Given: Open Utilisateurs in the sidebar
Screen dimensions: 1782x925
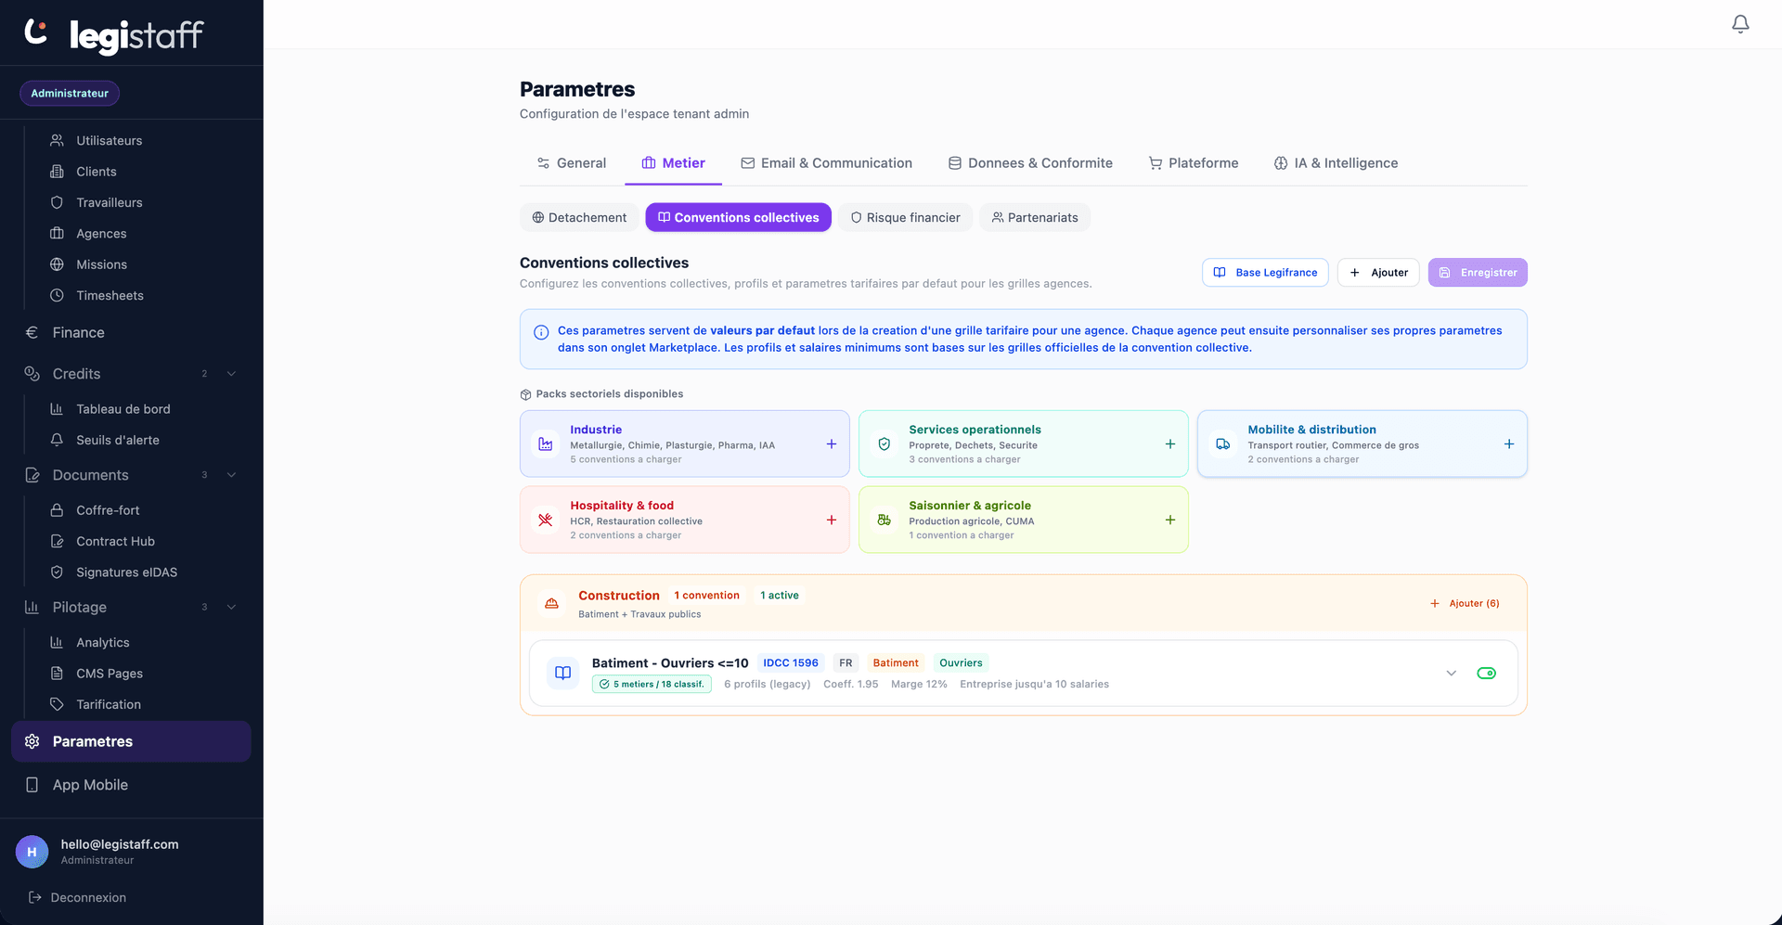Looking at the screenshot, I should pyautogui.click(x=109, y=140).
